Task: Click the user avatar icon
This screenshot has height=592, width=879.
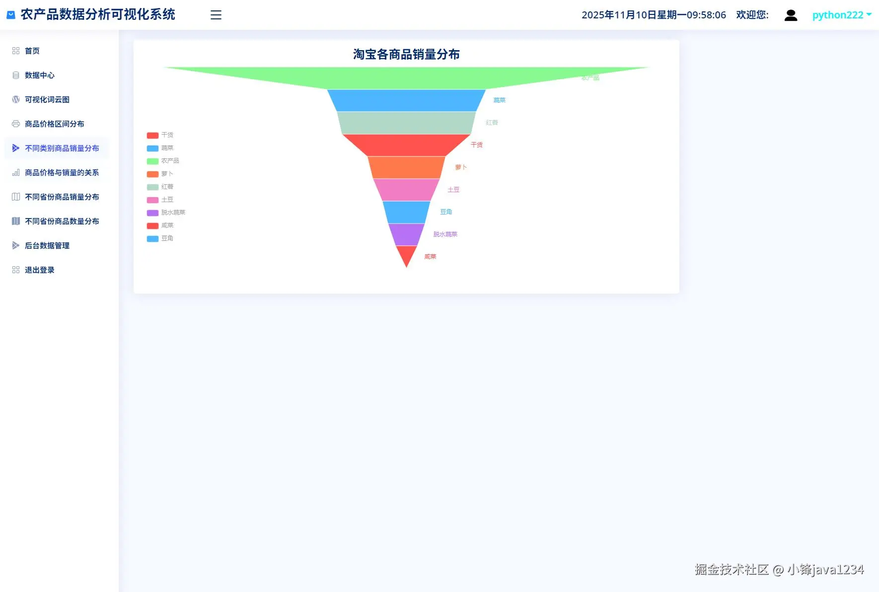Action: [x=791, y=15]
